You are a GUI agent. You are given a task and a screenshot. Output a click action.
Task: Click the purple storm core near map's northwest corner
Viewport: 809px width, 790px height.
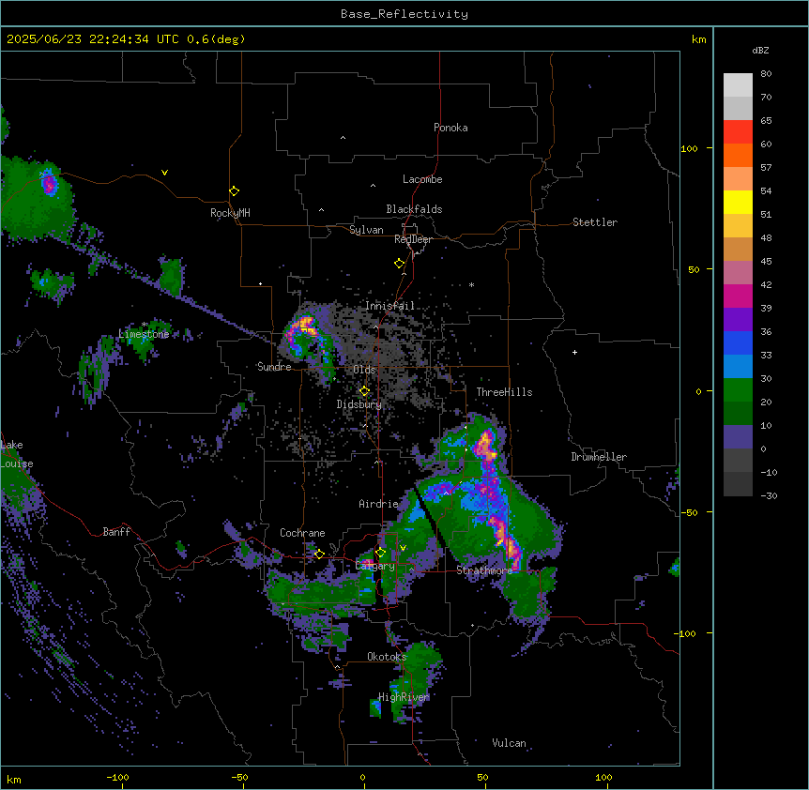coord(49,184)
